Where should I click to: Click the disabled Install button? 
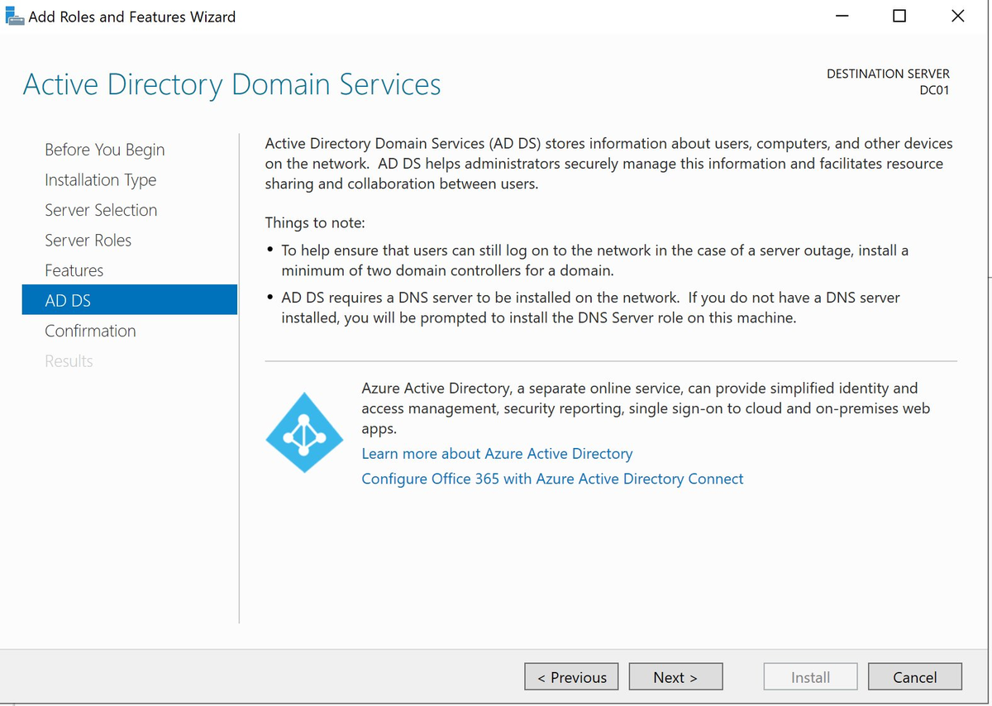click(x=810, y=677)
